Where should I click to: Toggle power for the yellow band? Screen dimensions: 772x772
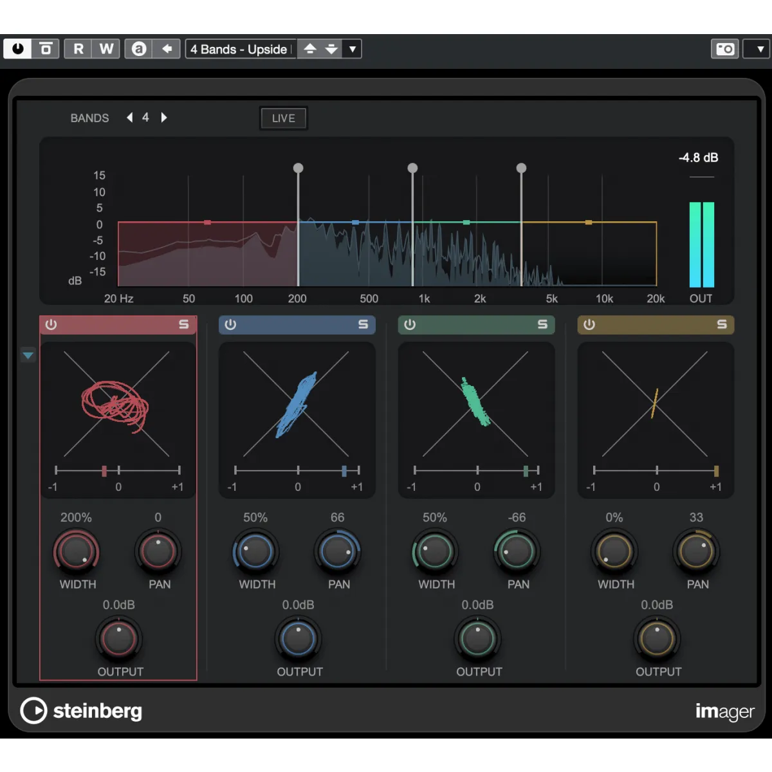tap(589, 325)
